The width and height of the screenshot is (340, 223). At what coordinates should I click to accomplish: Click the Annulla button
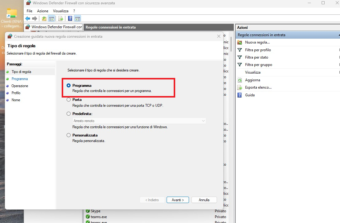pos(204,200)
